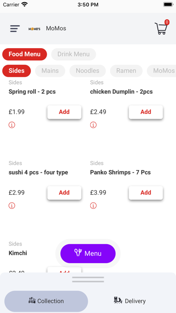
Task: Open the purple floating Menu button
Action: (x=88, y=254)
